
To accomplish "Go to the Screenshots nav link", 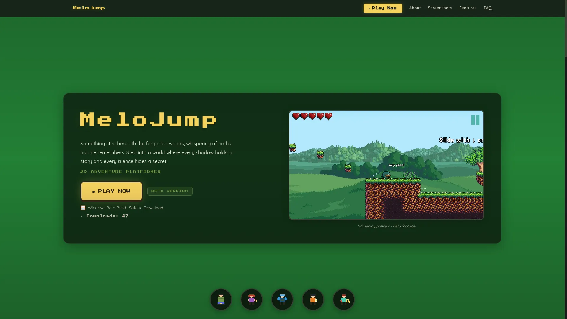I will click(x=440, y=8).
